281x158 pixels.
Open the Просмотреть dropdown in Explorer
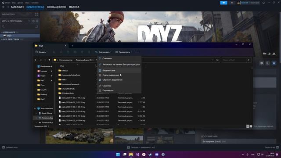(123, 52)
